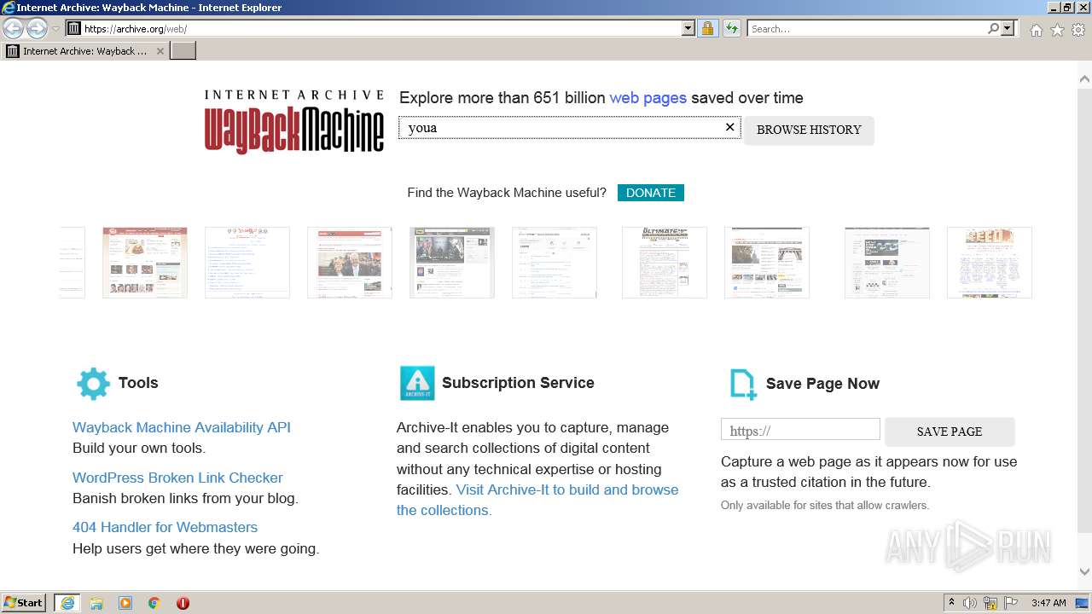Go back with the browser Back arrow
Viewport: 1092px width, 614px height.
coord(13,29)
